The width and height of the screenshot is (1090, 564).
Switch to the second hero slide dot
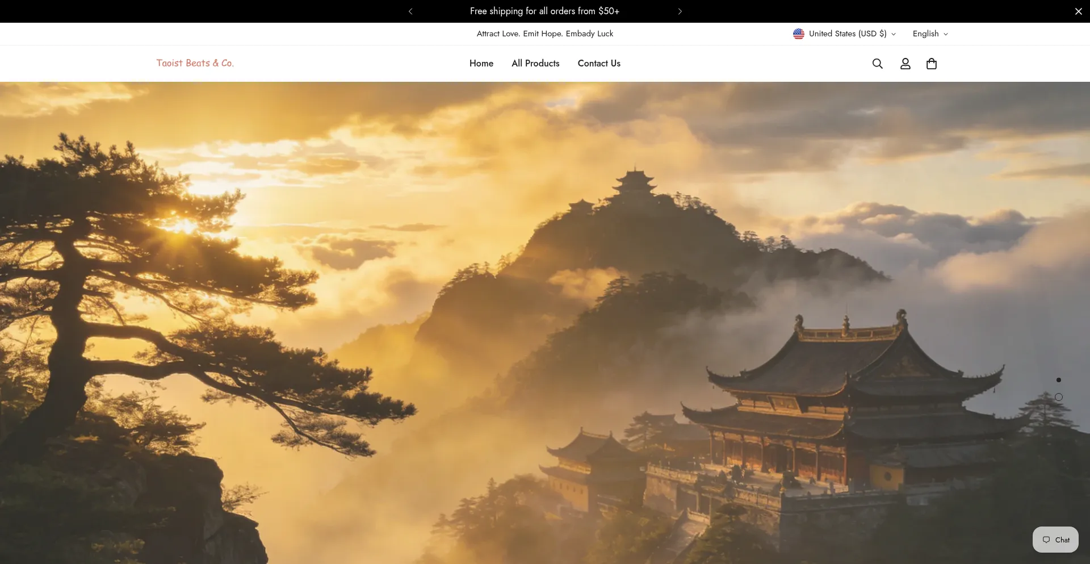pyautogui.click(x=1058, y=397)
